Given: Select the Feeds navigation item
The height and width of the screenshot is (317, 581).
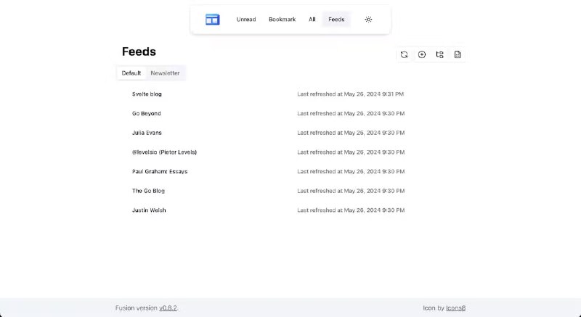Looking at the screenshot, I should 336,20.
